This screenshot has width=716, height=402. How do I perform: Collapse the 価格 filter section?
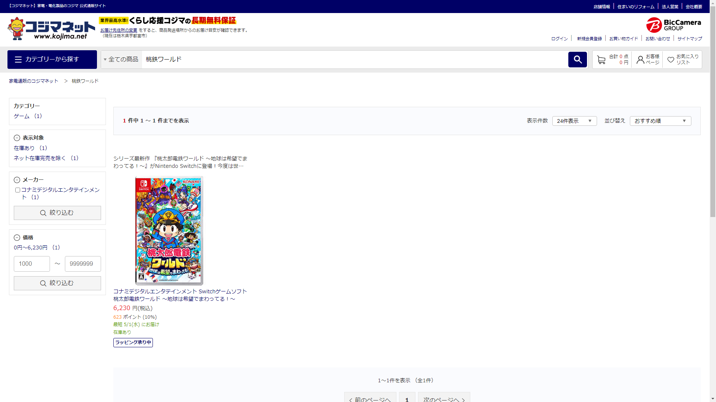[x=17, y=237]
